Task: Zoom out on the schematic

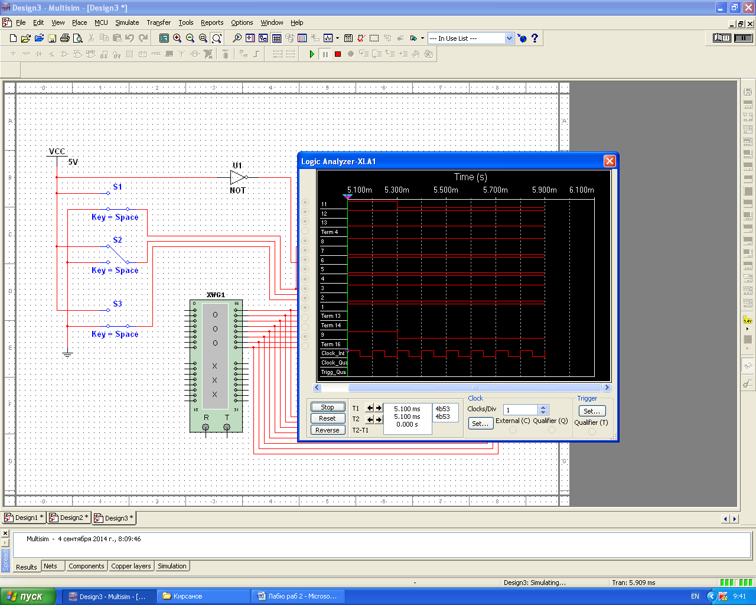Action: click(x=190, y=38)
